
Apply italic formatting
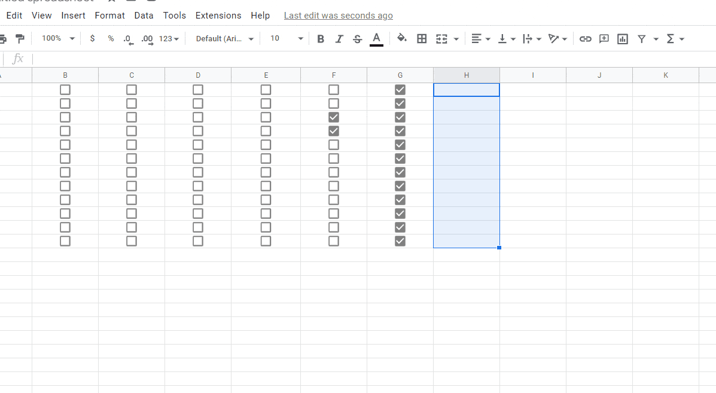click(x=339, y=38)
